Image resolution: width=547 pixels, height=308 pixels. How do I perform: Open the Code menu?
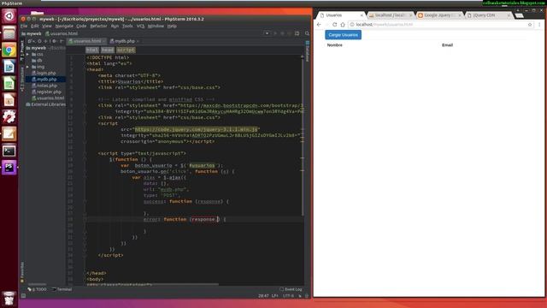(x=81, y=27)
